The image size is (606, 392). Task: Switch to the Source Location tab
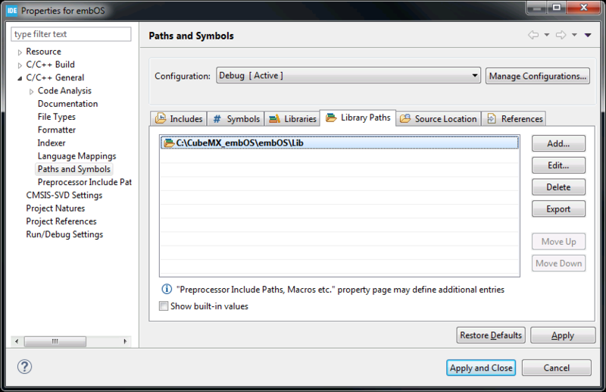coord(439,118)
